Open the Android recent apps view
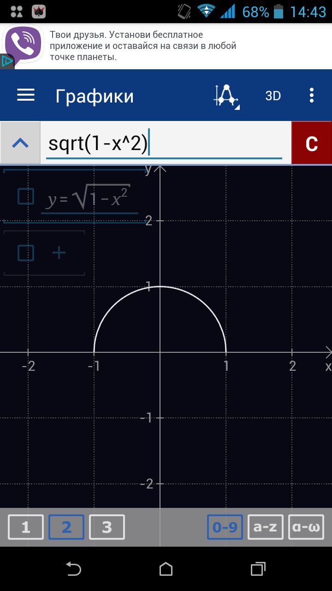This screenshot has height=591, width=332. [258, 569]
